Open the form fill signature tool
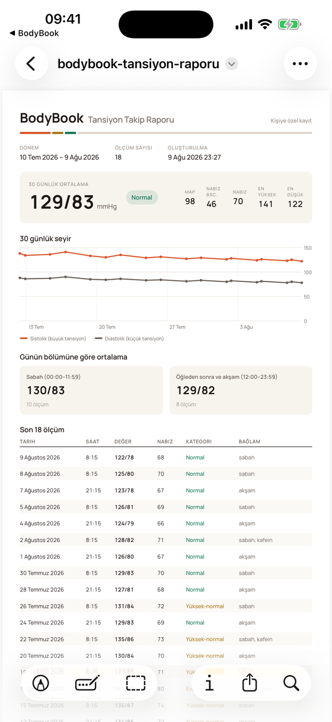The image size is (332, 722). click(x=88, y=683)
